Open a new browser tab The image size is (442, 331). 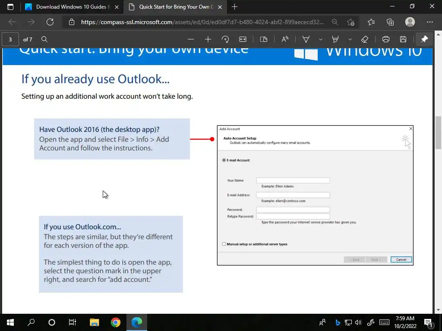click(x=234, y=7)
